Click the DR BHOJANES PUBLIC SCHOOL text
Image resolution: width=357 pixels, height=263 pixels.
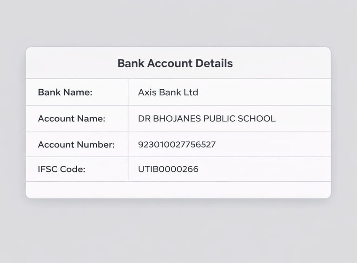(x=207, y=118)
